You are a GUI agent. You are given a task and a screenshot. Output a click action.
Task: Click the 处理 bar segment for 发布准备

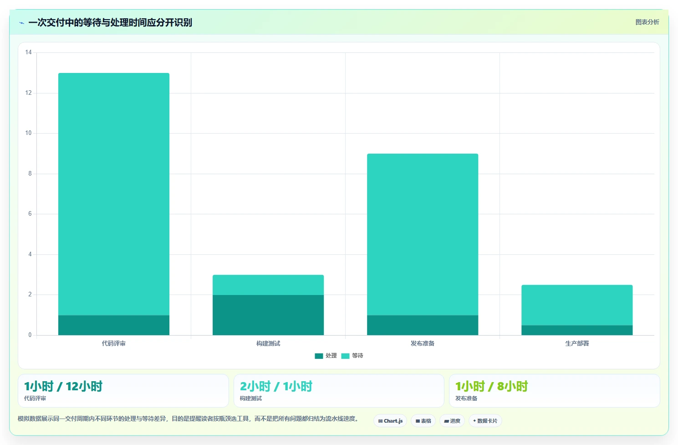click(x=423, y=325)
